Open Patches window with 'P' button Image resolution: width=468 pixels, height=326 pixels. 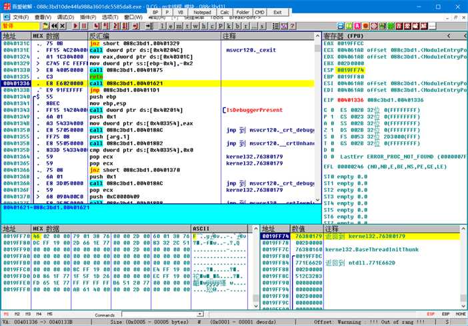221,26
